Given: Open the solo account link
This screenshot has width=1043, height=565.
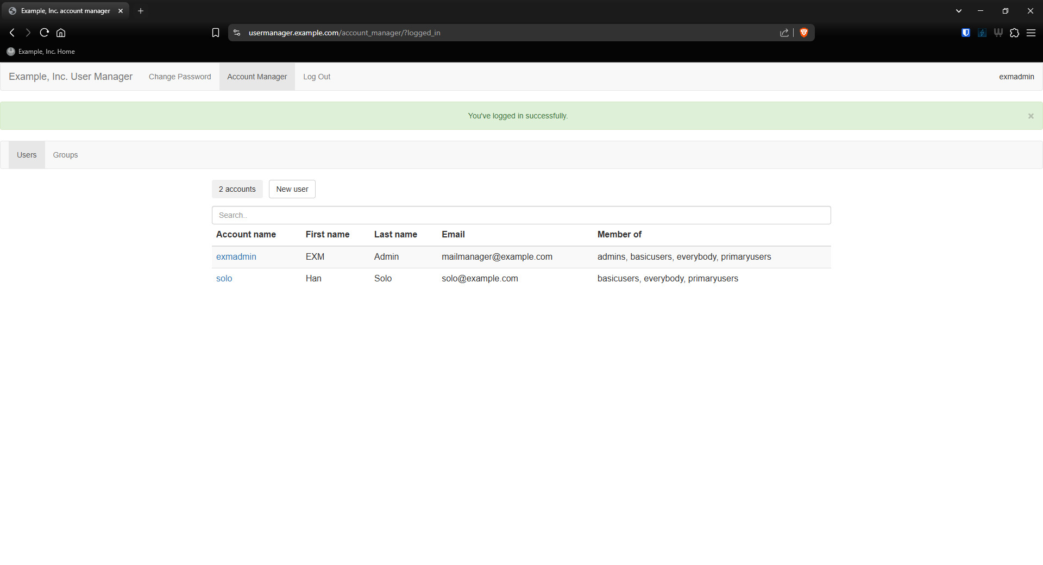Looking at the screenshot, I should coord(224,278).
